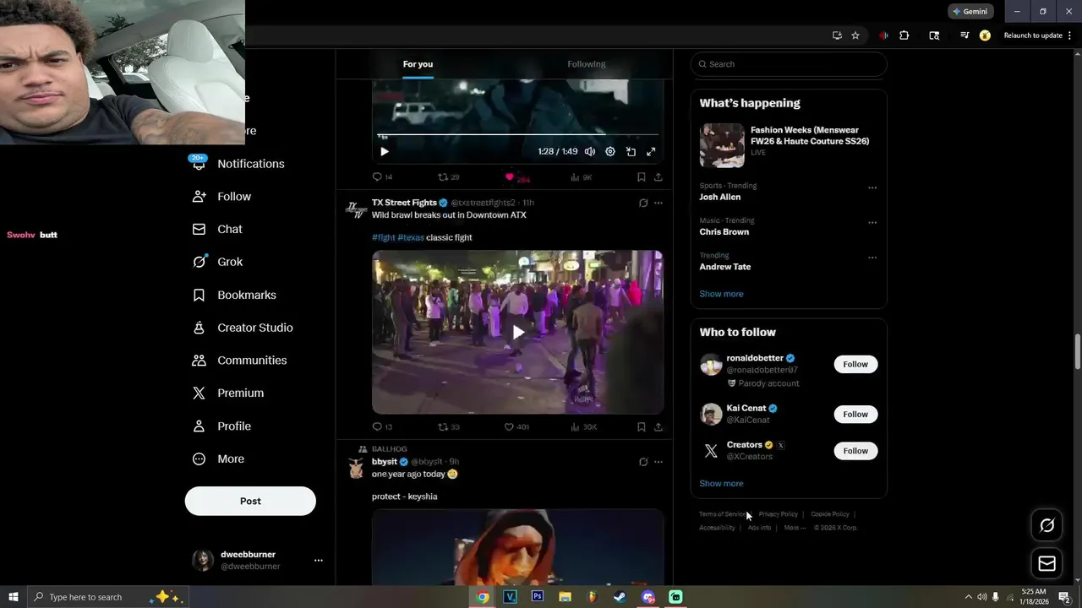Follow Kai Cenat

coord(855,414)
